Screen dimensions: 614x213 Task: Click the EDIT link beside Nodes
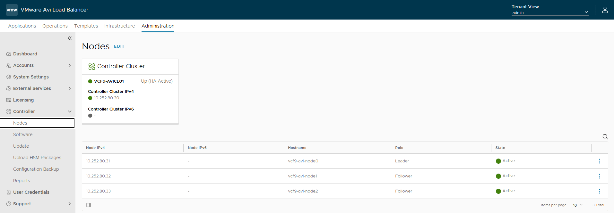(119, 46)
